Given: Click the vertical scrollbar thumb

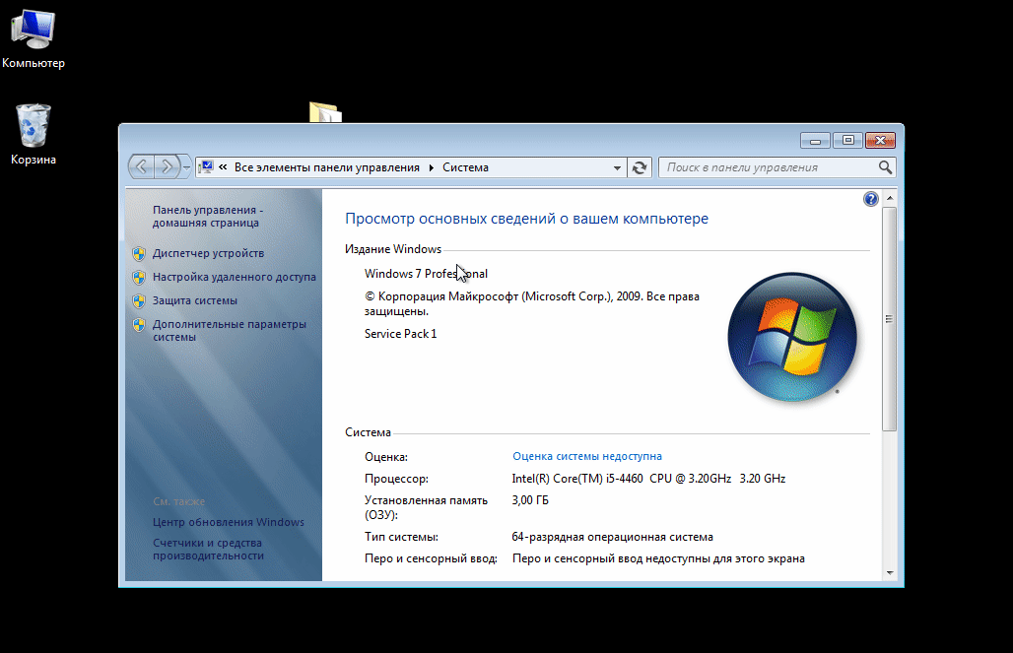Looking at the screenshot, I should [x=890, y=318].
